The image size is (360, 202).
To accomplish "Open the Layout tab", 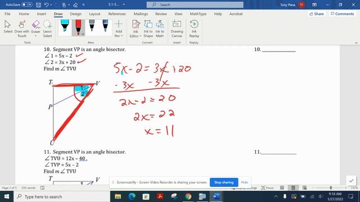I will point(94,13).
